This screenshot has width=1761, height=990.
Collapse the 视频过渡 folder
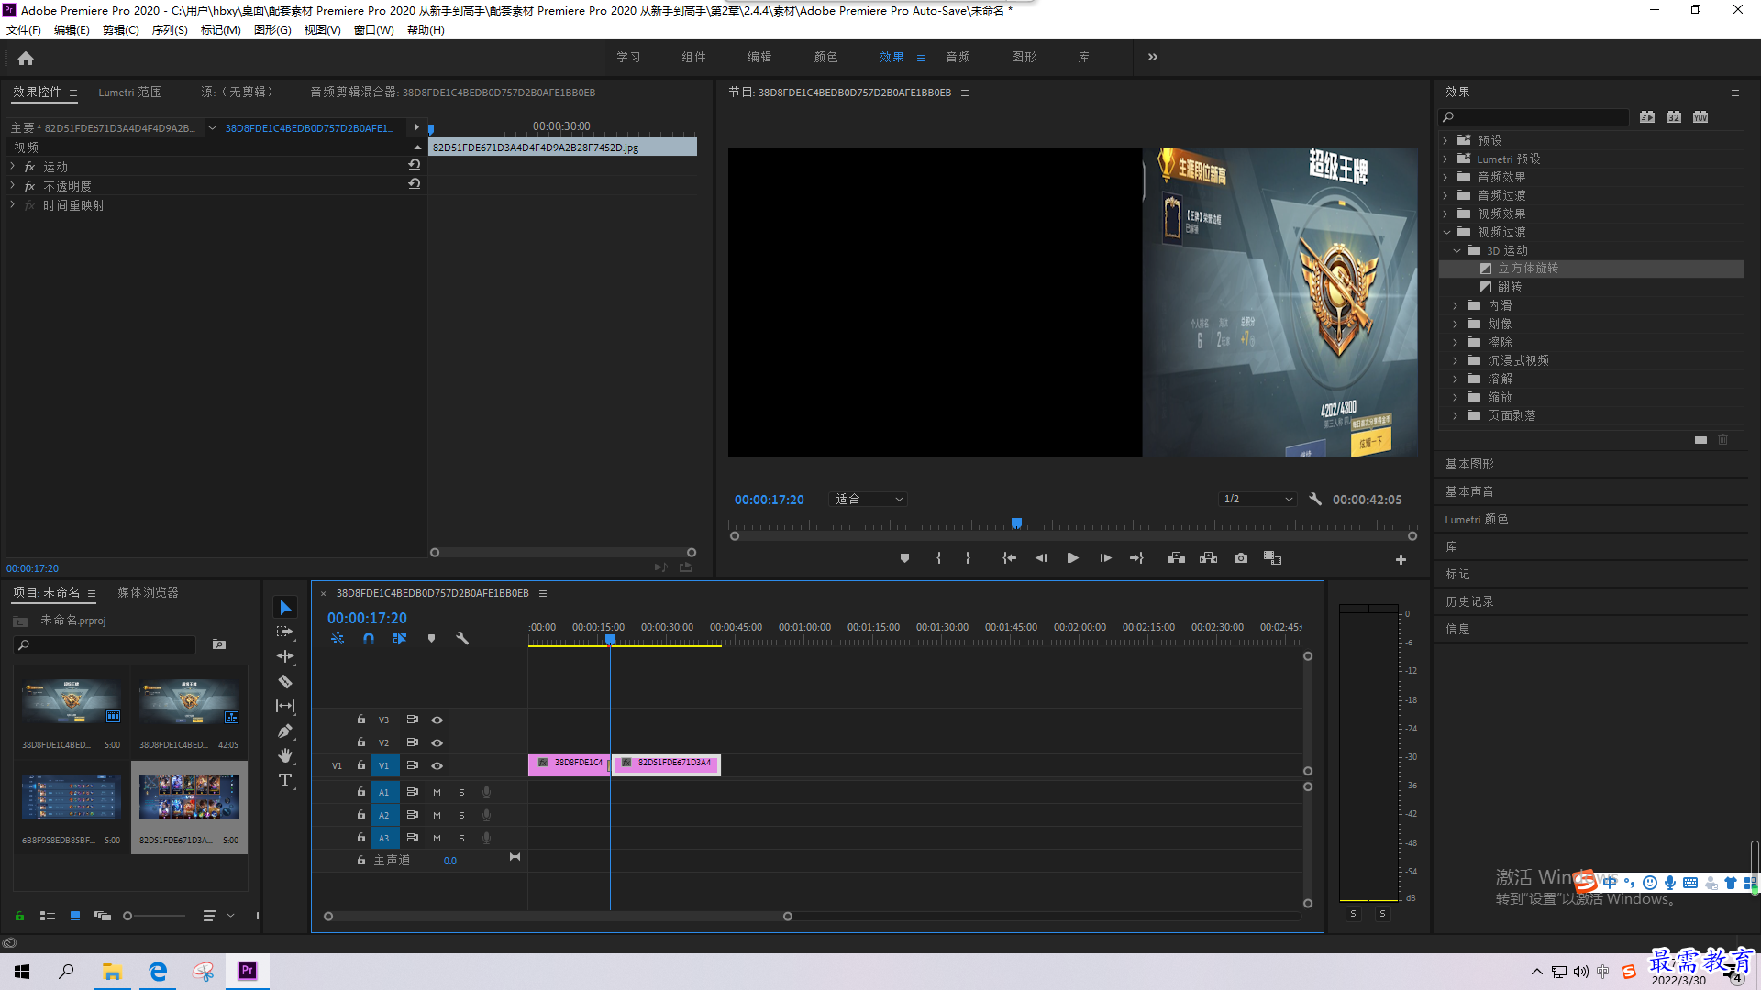[x=1445, y=232]
